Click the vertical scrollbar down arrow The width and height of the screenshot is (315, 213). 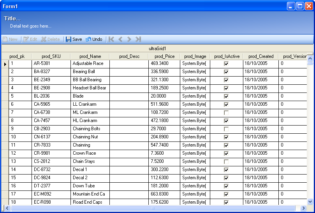point(310,201)
